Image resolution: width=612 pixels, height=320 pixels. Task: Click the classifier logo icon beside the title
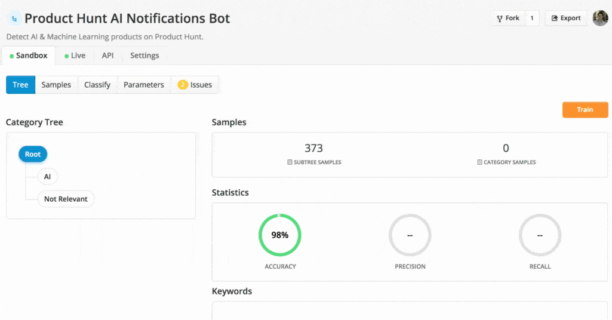(x=14, y=19)
